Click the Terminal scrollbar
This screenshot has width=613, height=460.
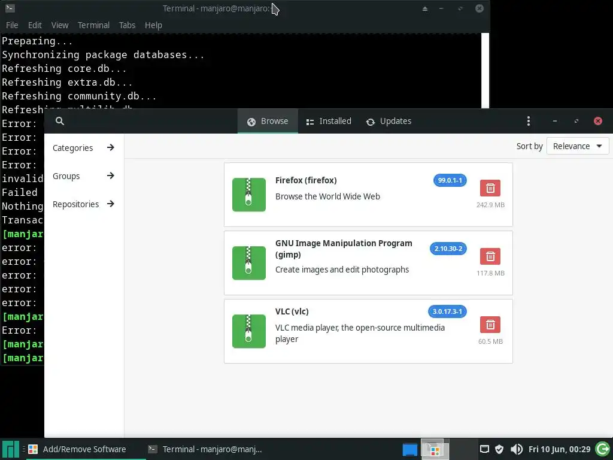(x=485, y=71)
